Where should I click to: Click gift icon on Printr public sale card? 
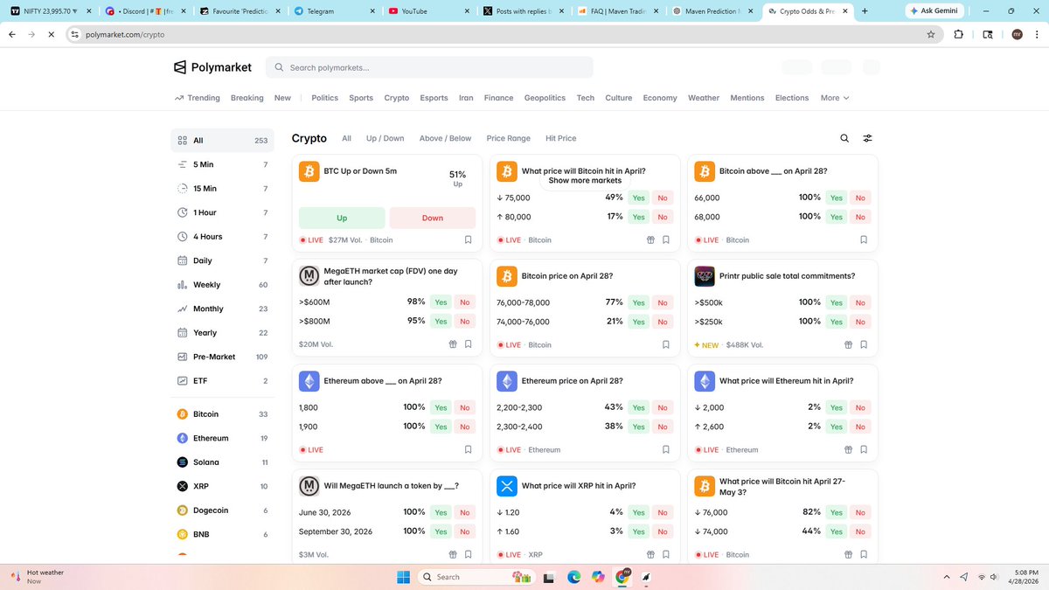848,344
